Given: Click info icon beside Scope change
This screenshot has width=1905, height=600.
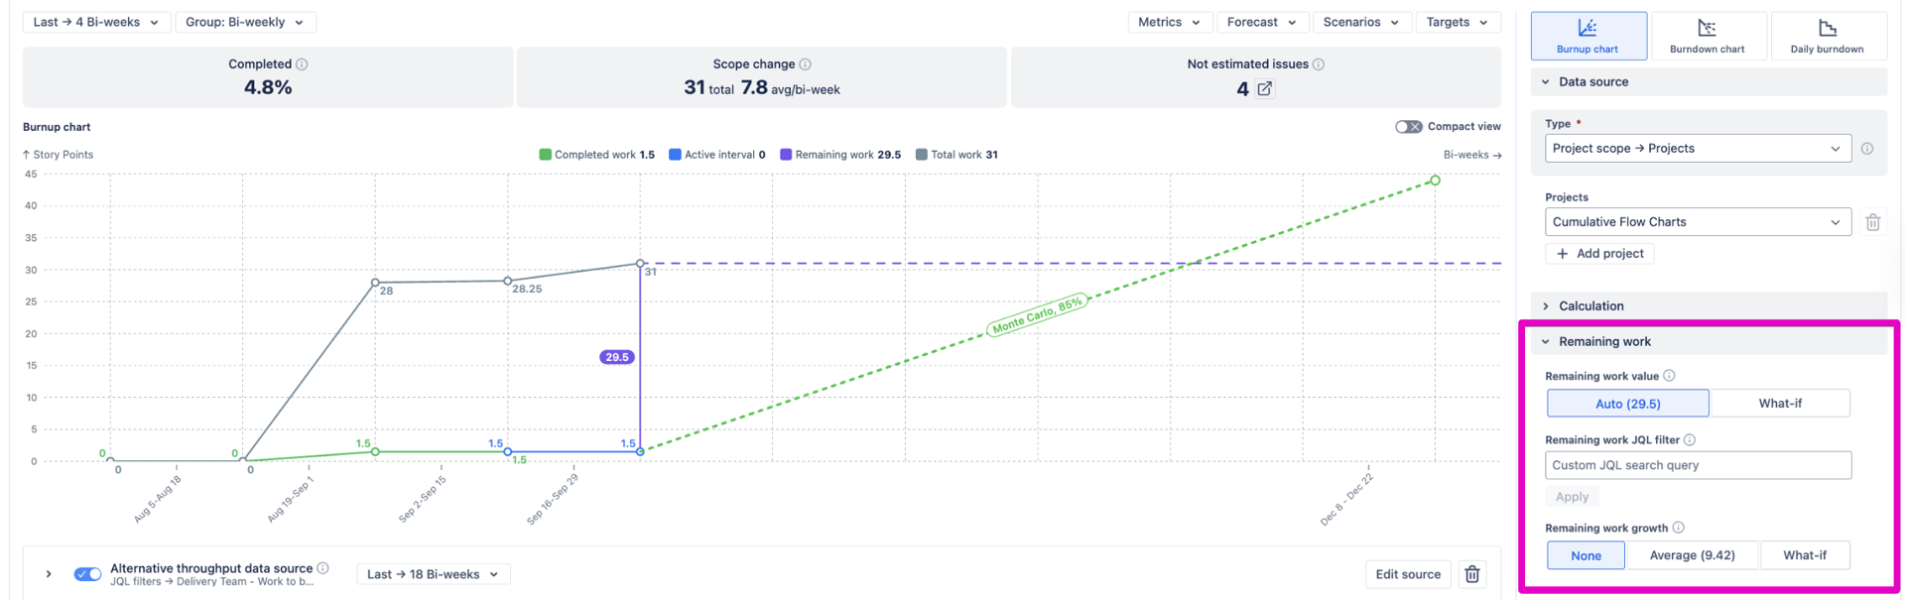Looking at the screenshot, I should pyautogui.click(x=806, y=64).
